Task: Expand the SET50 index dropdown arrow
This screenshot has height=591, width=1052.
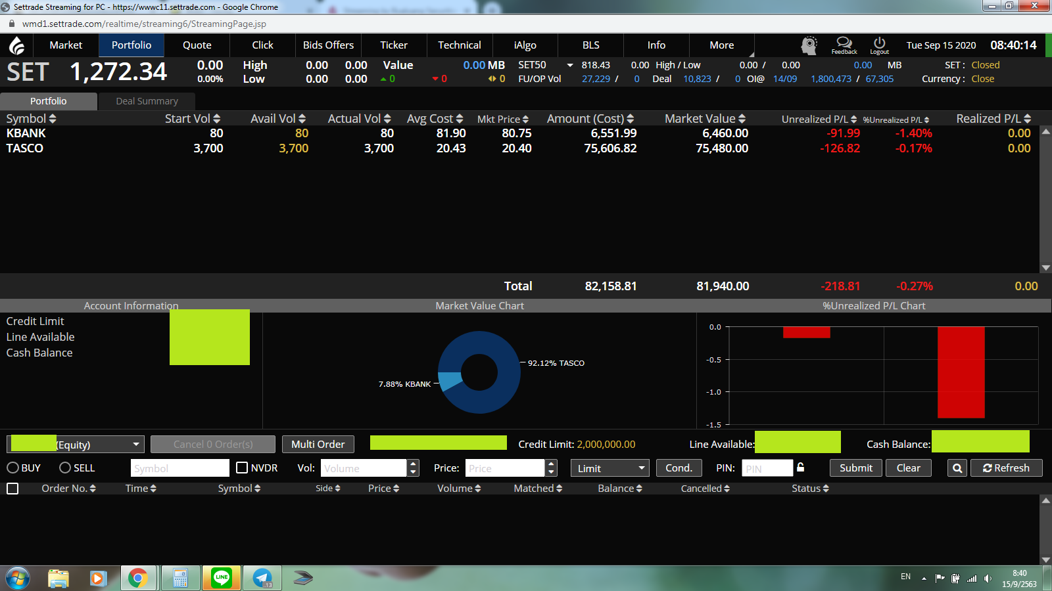Action: coord(570,65)
